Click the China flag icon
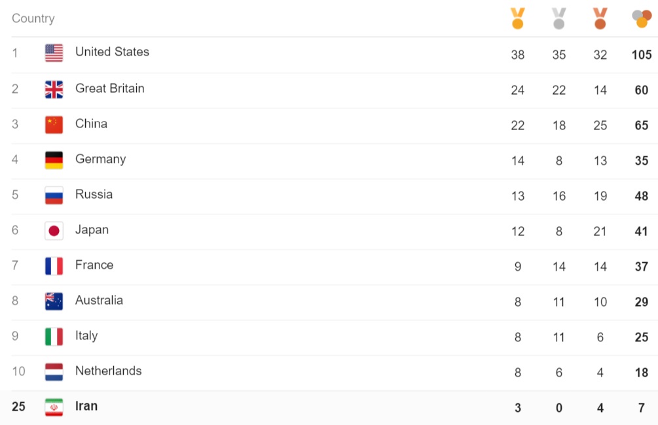658x425 pixels. click(54, 124)
